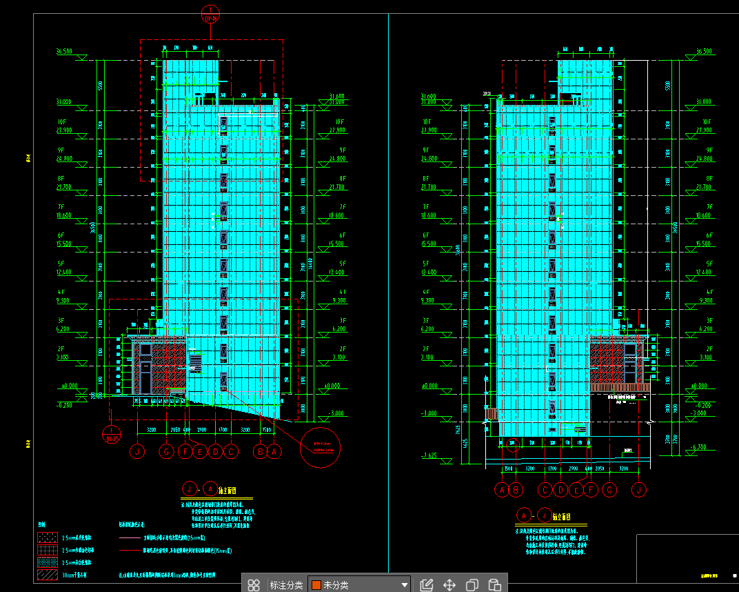This screenshot has width=739, height=592.
Task: Click the orange color swatch beside 未分类
Action: click(316, 585)
